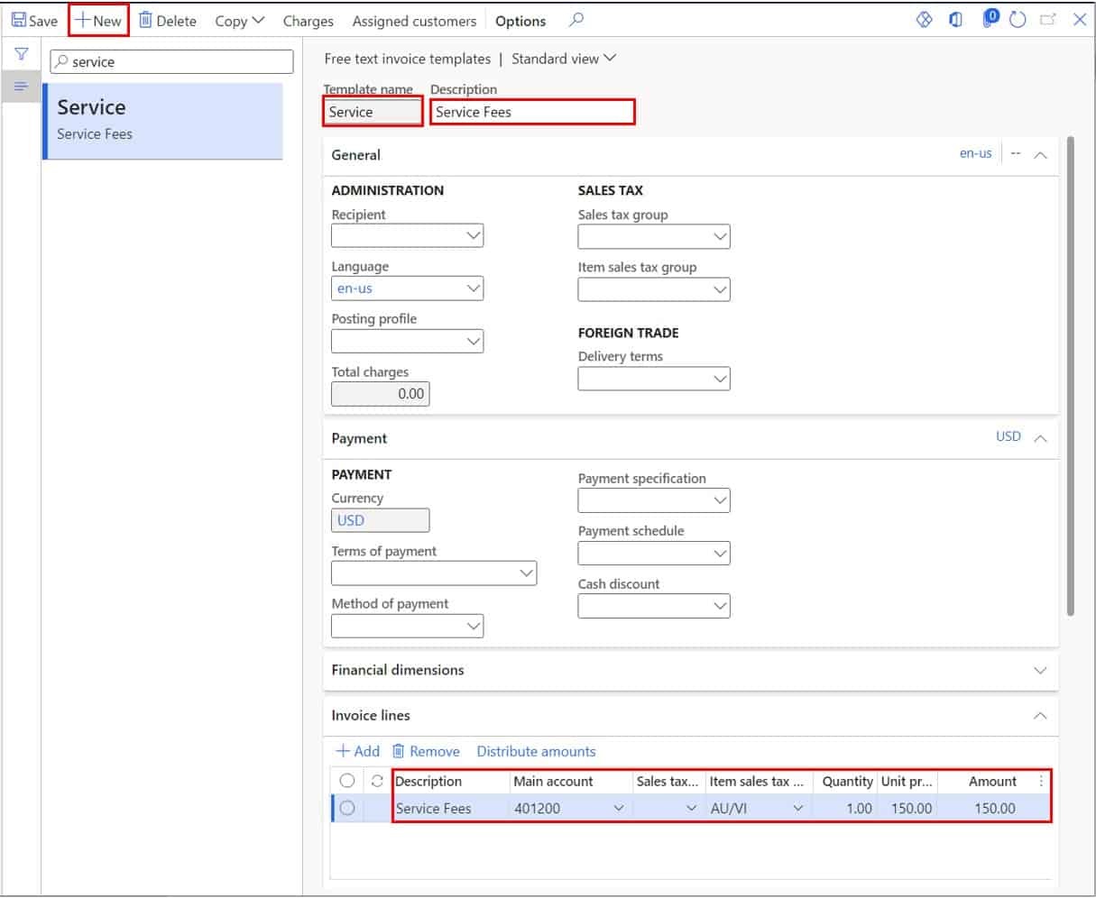Select all rows using the grid header circle
1096x898 pixels.
coord(348,781)
